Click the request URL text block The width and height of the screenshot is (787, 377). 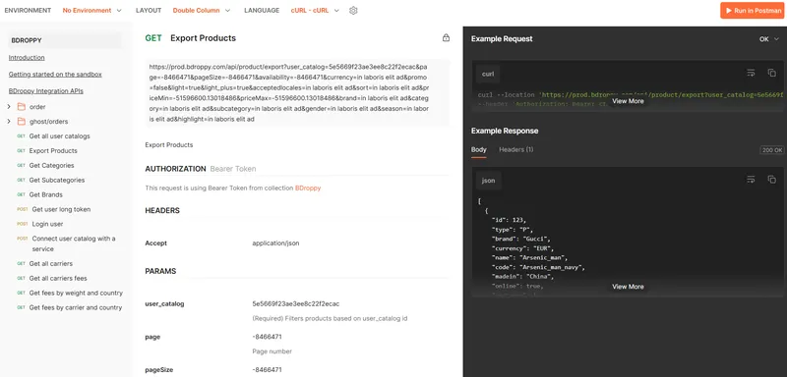point(297,92)
